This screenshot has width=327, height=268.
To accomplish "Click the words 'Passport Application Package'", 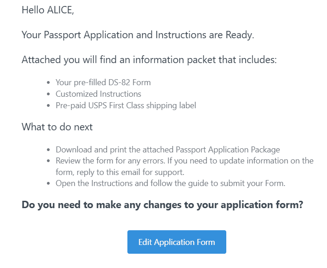I will point(228,150).
